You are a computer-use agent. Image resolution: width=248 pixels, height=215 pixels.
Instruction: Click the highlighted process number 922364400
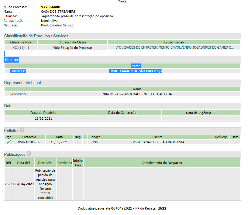tap(50, 7)
